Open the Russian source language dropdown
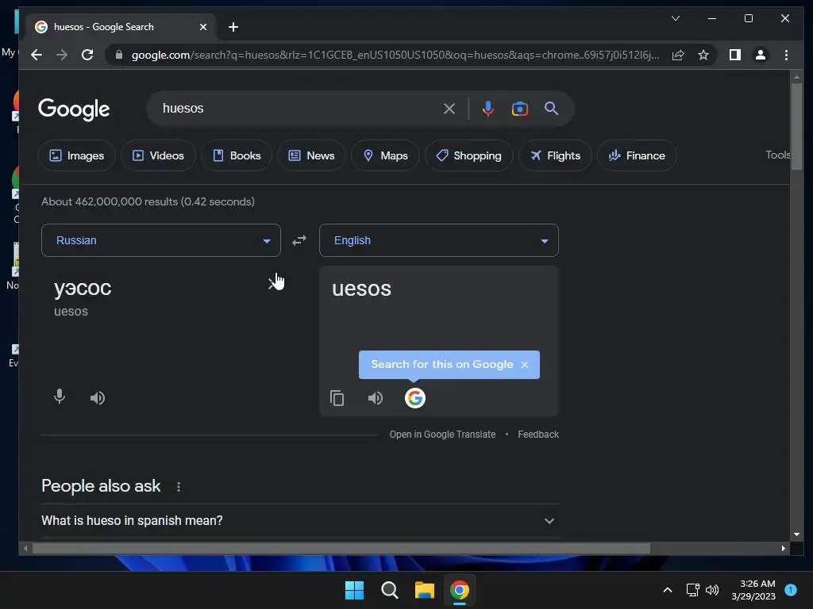813x609 pixels. 161,240
